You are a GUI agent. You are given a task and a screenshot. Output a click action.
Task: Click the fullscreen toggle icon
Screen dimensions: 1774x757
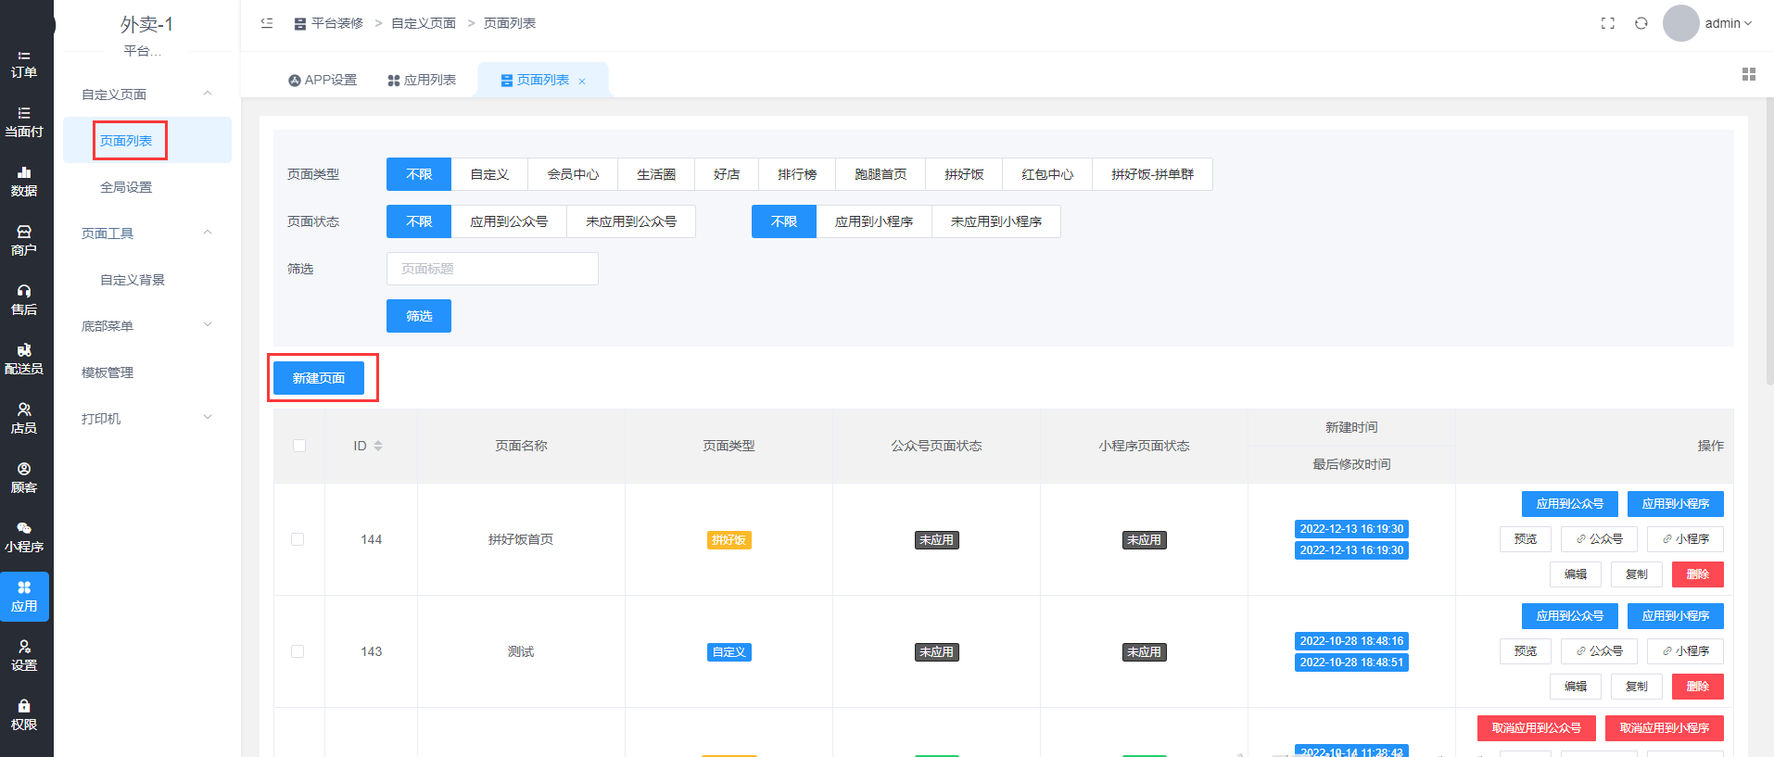click(1608, 23)
